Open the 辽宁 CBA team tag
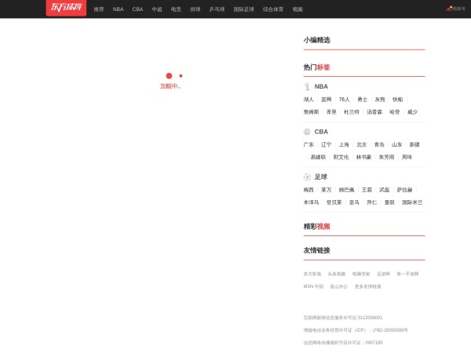The height and width of the screenshot is (353, 471). [327, 144]
